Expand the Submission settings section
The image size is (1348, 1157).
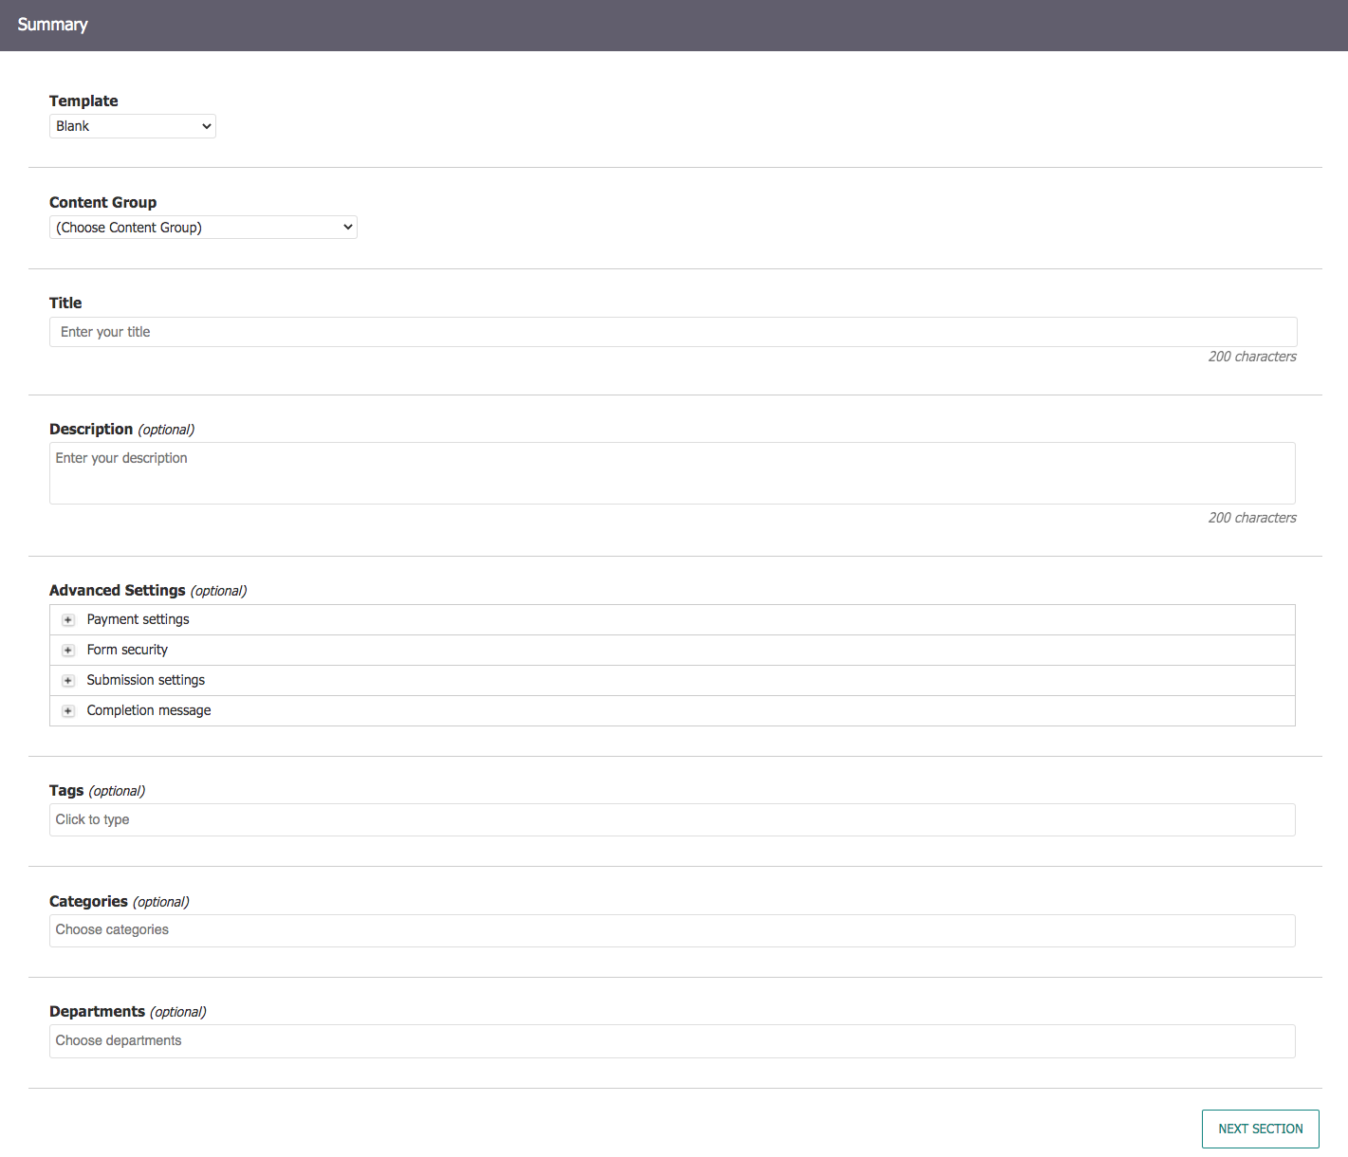coord(145,680)
